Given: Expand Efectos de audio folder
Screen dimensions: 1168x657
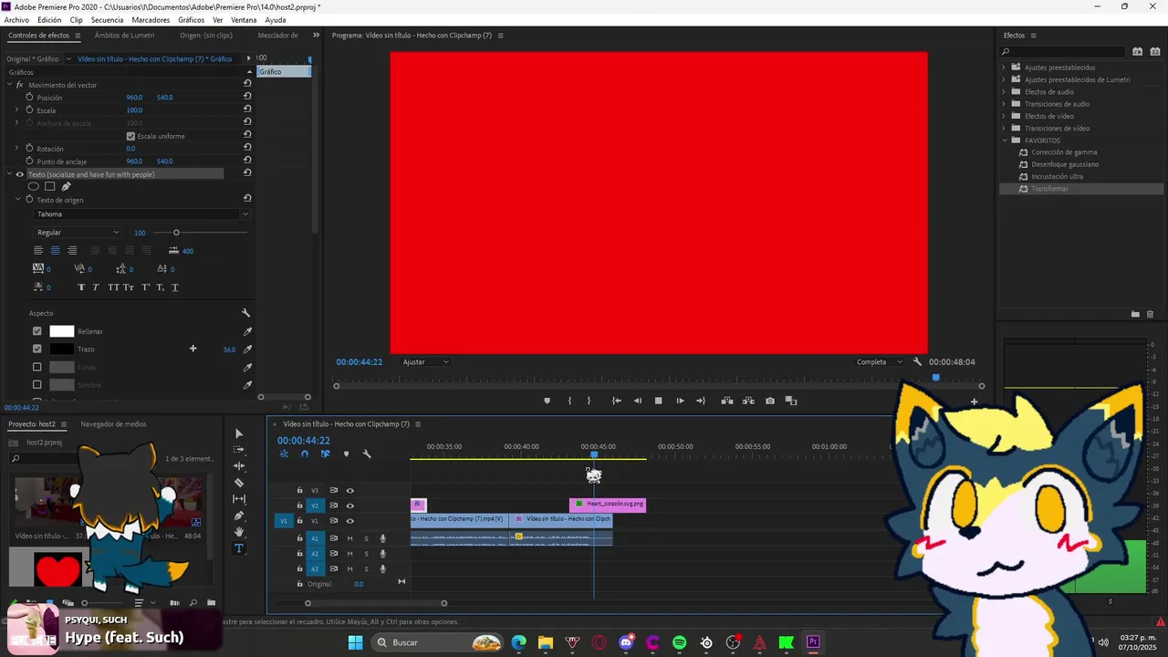Looking at the screenshot, I should pyautogui.click(x=1004, y=91).
